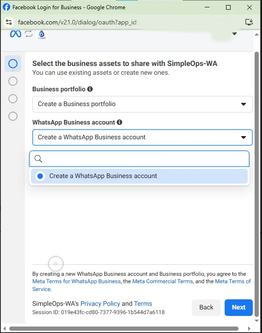Viewport: 262px width, 333px height.
Task: Maximize the Chrome window
Action: (228, 7)
